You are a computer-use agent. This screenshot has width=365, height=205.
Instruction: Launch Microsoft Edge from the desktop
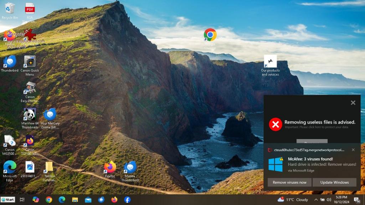coord(10,168)
